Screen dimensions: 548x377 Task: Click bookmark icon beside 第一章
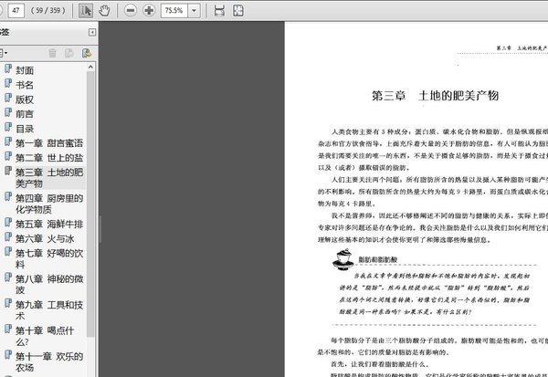7,141
